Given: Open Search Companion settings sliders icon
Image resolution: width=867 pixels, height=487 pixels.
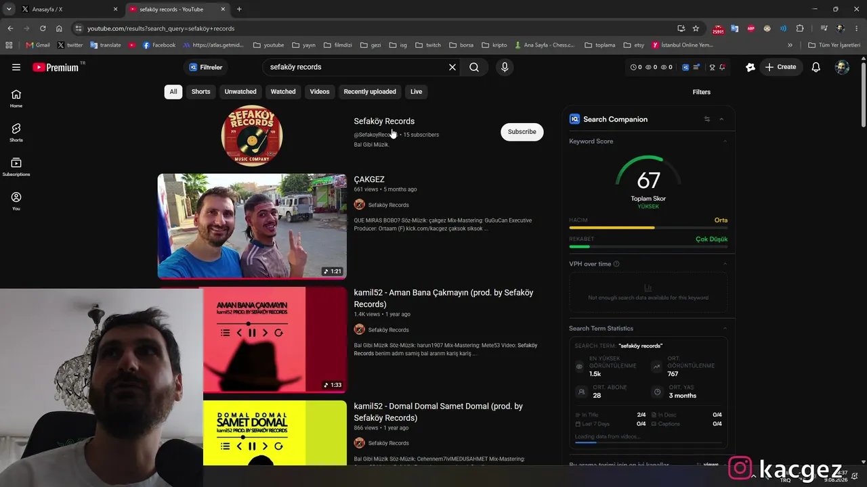Looking at the screenshot, I should point(707,119).
